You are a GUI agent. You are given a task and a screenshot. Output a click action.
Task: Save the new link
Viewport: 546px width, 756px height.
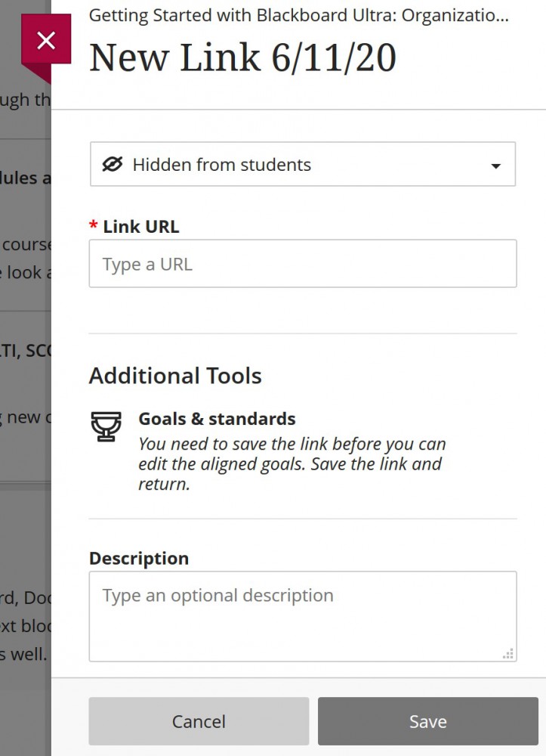coord(427,720)
